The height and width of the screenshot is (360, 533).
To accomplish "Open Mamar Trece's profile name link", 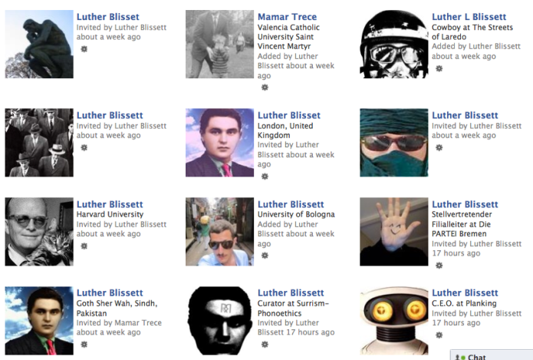I will click(287, 17).
